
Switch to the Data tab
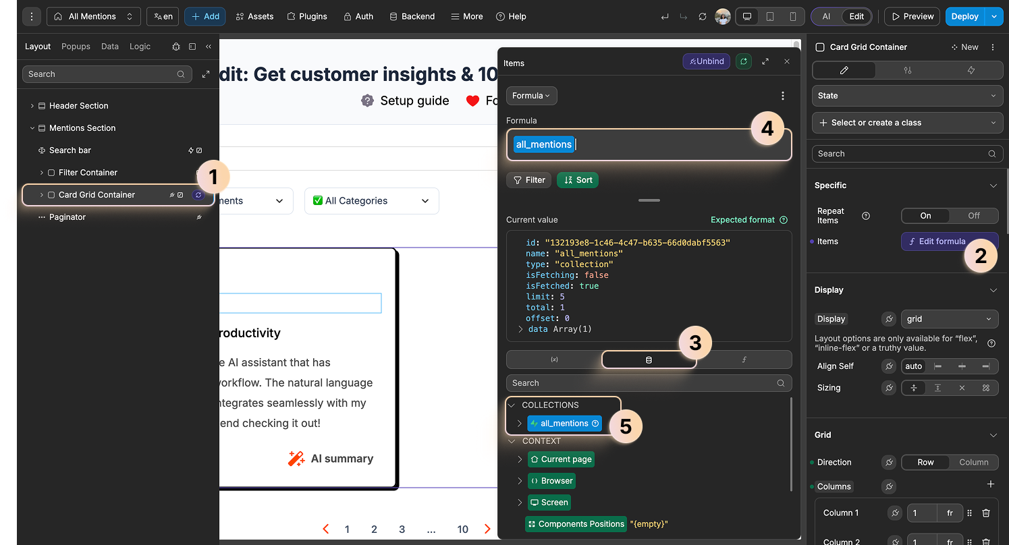(110, 47)
